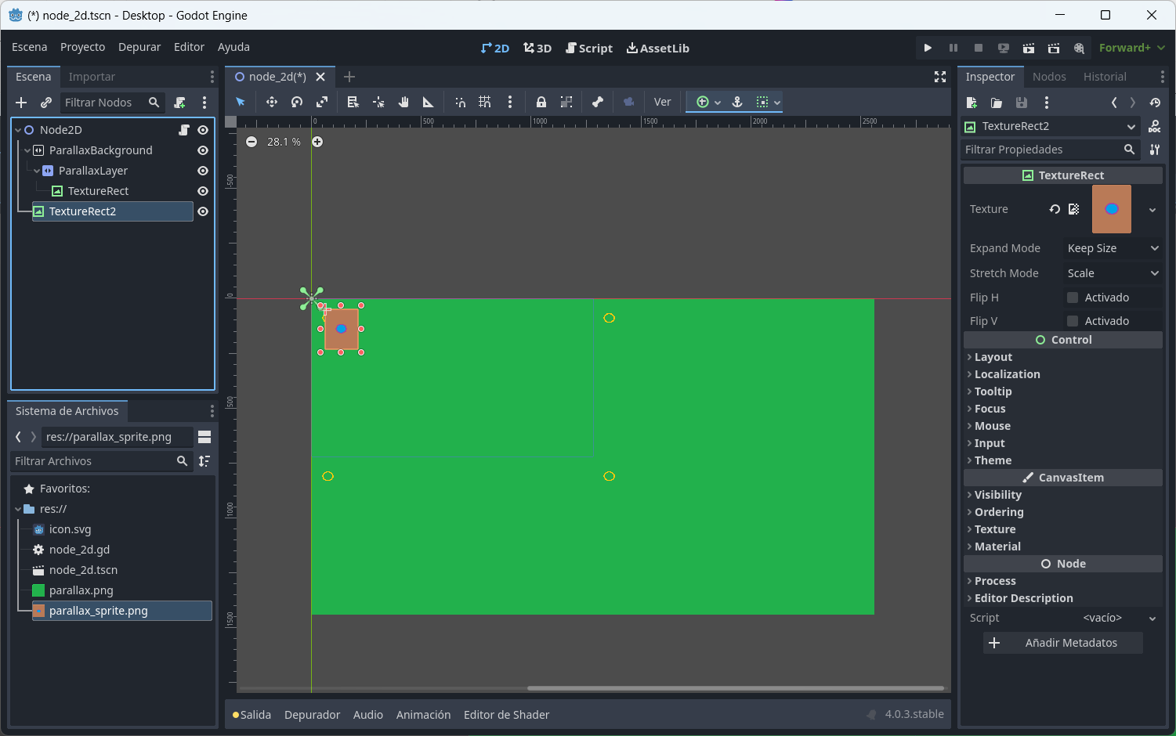The width and height of the screenshot is (1176, 736).
Task: Add a child node in the Escena panel
Action: pyautogui.click(x=21, y=103)
